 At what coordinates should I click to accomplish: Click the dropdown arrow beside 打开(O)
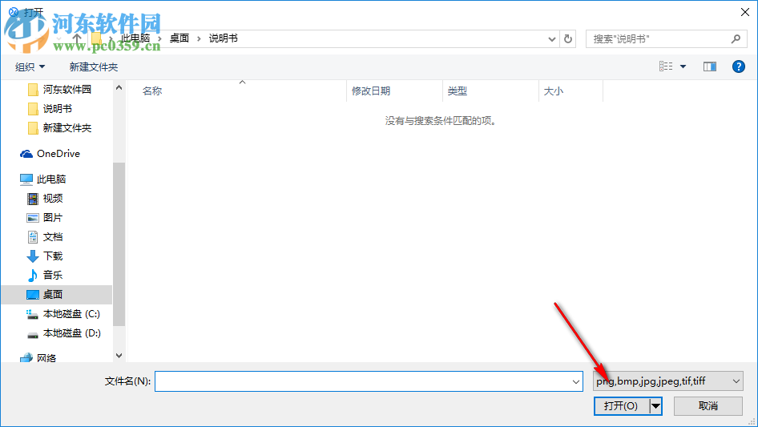655,406
